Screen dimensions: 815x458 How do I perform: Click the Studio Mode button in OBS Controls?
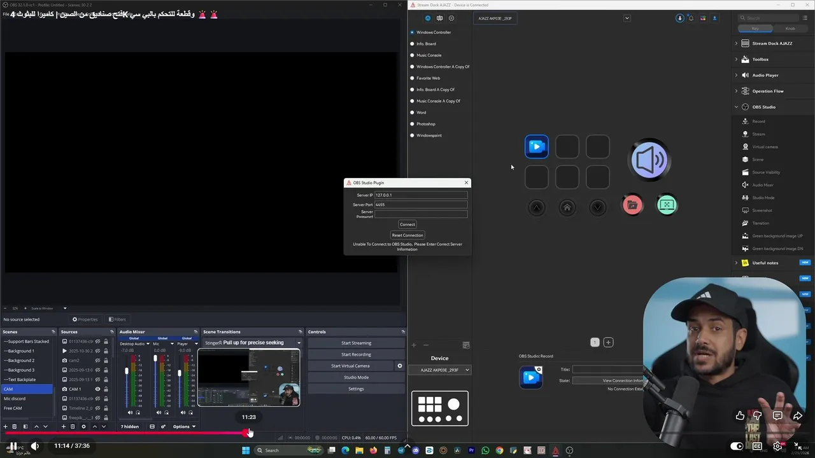coord(356,377)
